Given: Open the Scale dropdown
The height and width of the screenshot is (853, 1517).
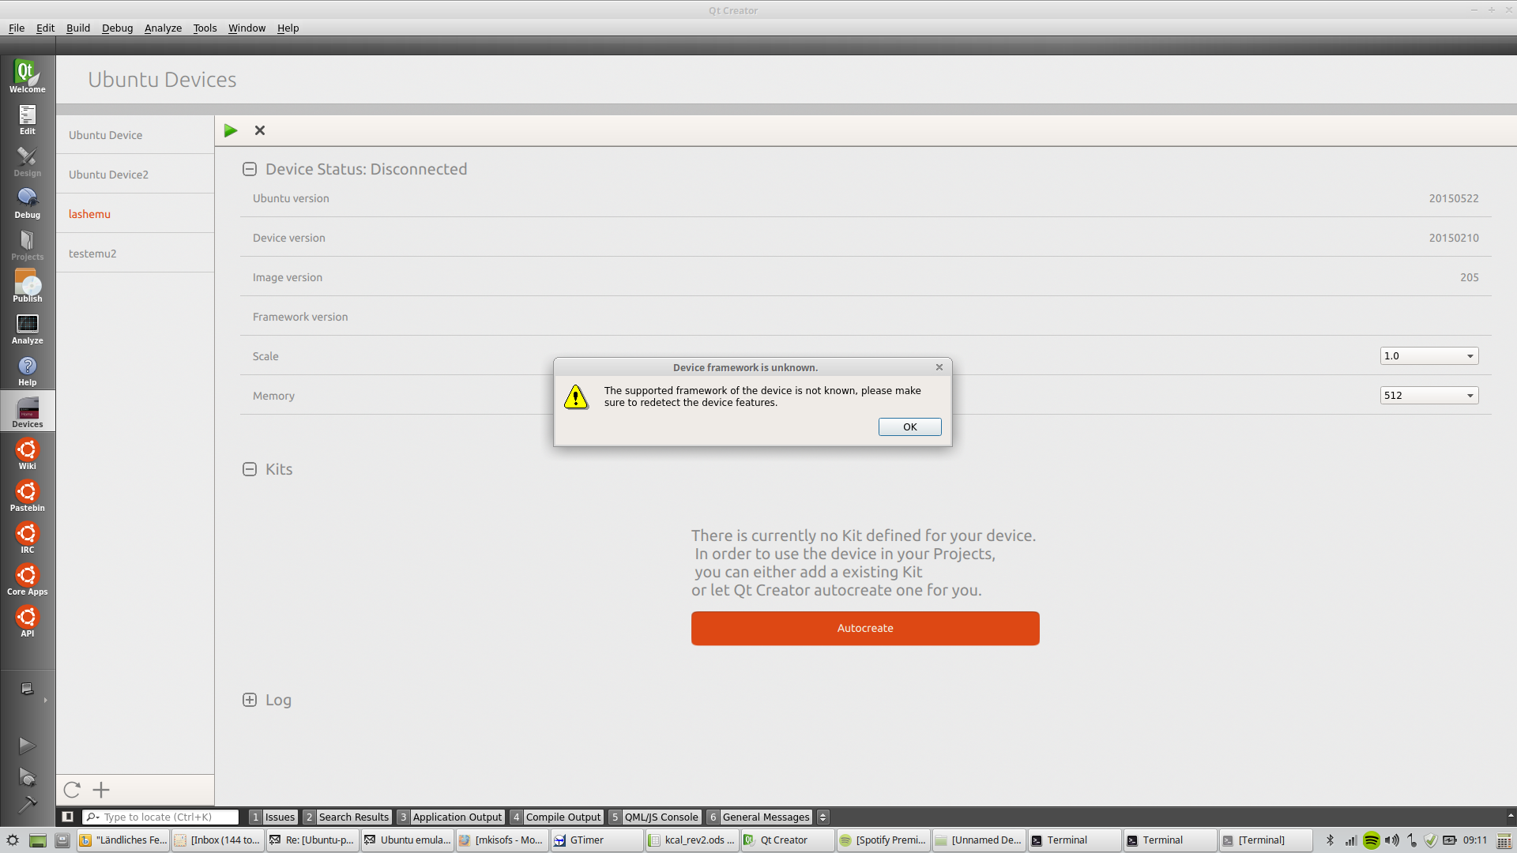Looking at the screenshot, I should click(x=1429, y=356).
